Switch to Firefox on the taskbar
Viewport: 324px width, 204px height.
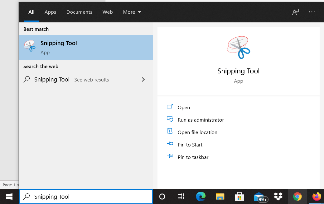coord(317,197)
